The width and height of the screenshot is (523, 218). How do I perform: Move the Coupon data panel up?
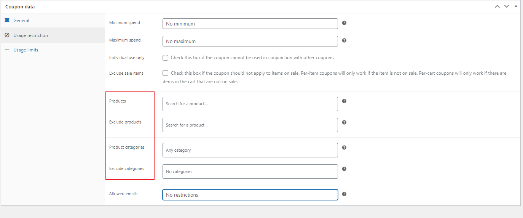(497, 6)
